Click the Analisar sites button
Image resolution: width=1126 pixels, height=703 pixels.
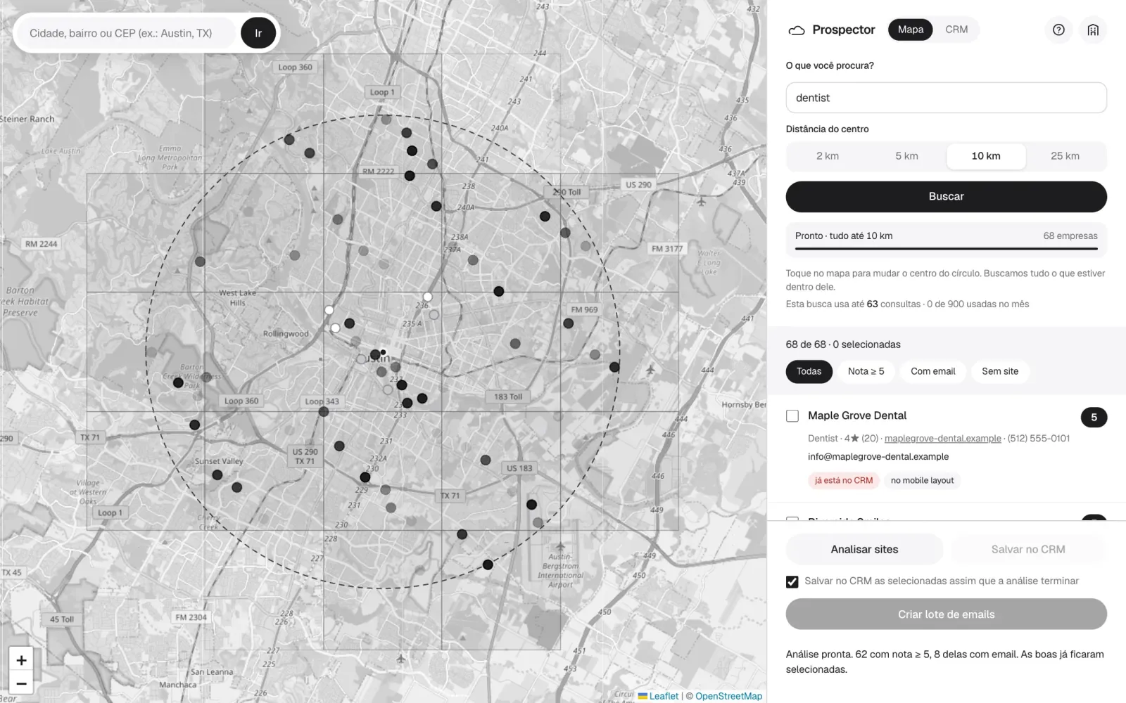point(864,550)
